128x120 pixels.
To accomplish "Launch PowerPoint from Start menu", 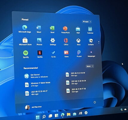I will tap(65, 30).
